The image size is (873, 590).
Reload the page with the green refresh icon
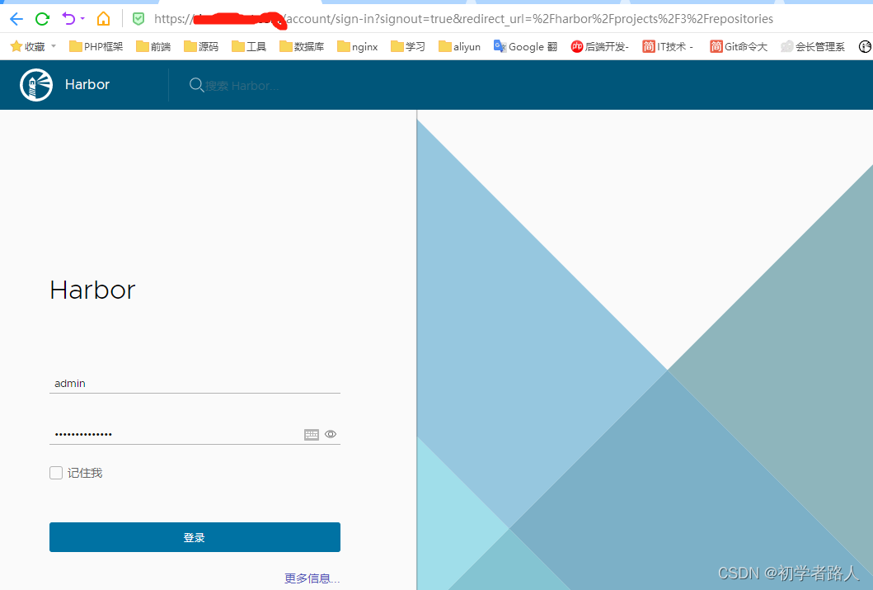tap(42, 19)
